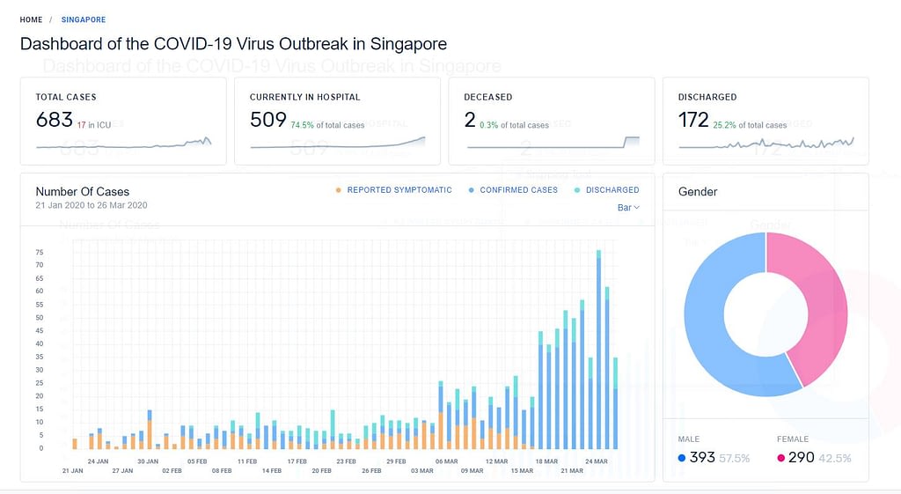Click the Currently In Hospital sparkline

click(338, 143)
